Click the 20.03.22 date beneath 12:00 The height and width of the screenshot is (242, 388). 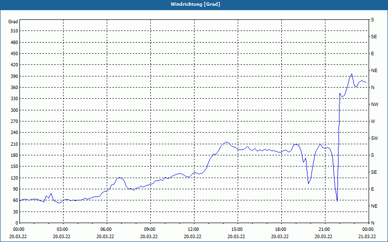pos(193,237)
